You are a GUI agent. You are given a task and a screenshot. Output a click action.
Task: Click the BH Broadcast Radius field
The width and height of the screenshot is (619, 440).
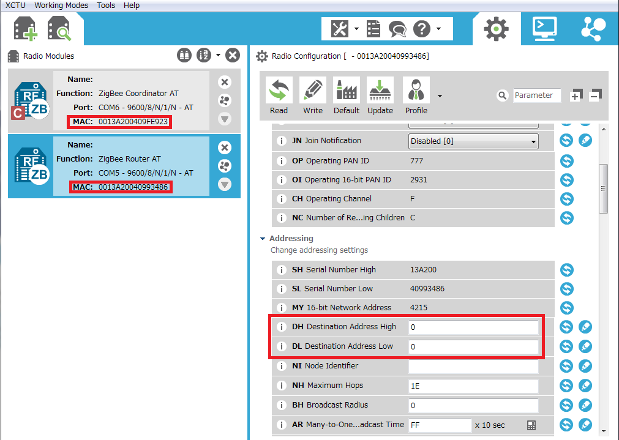473,405
